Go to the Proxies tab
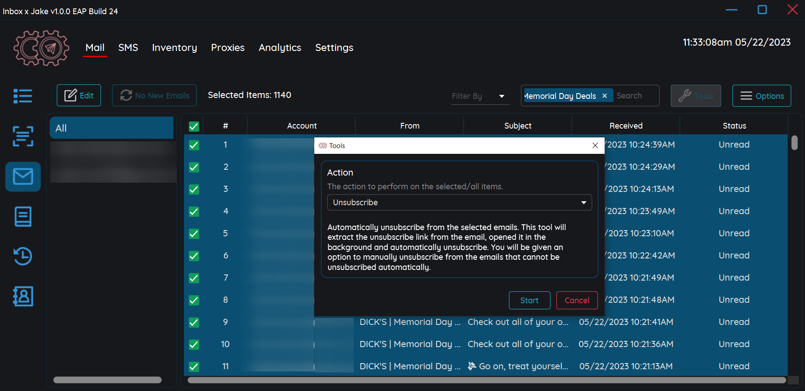 (x=227, y=47)
